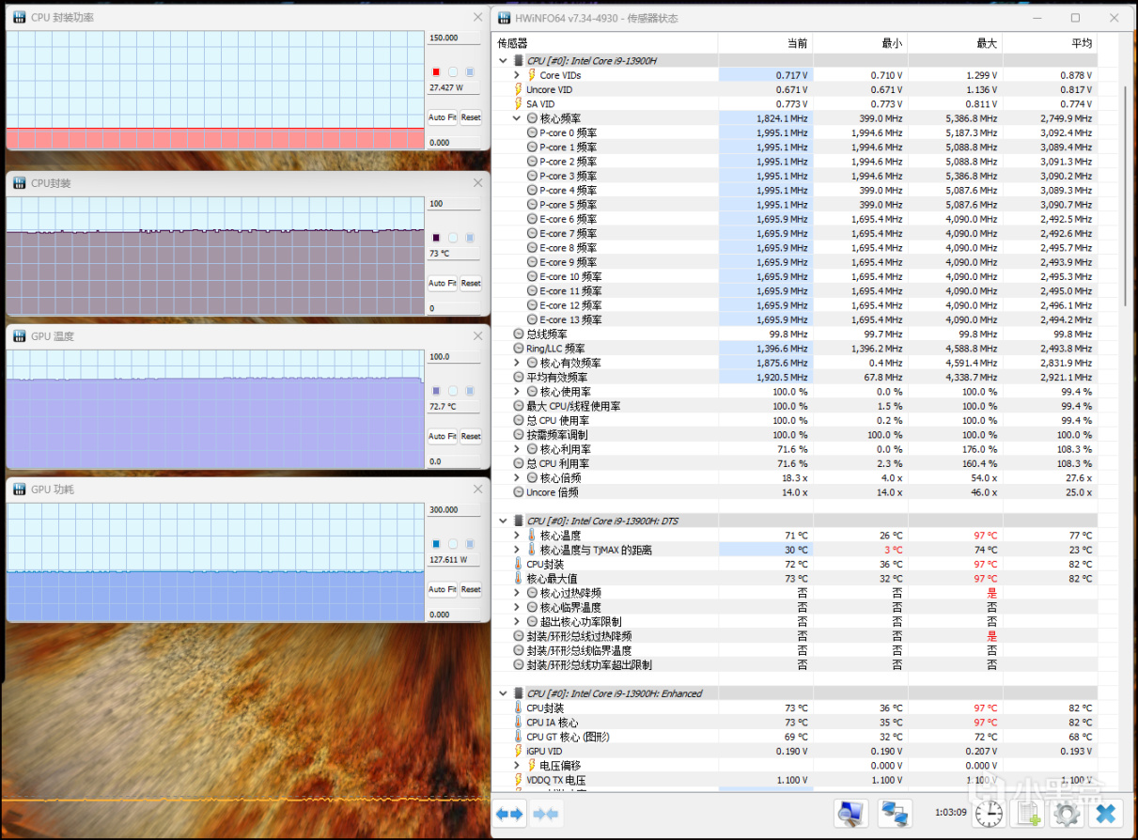The width and height of the screenshot is (1138, 840).
Task: Click the 最大 column header
Action: click(955, 43)
